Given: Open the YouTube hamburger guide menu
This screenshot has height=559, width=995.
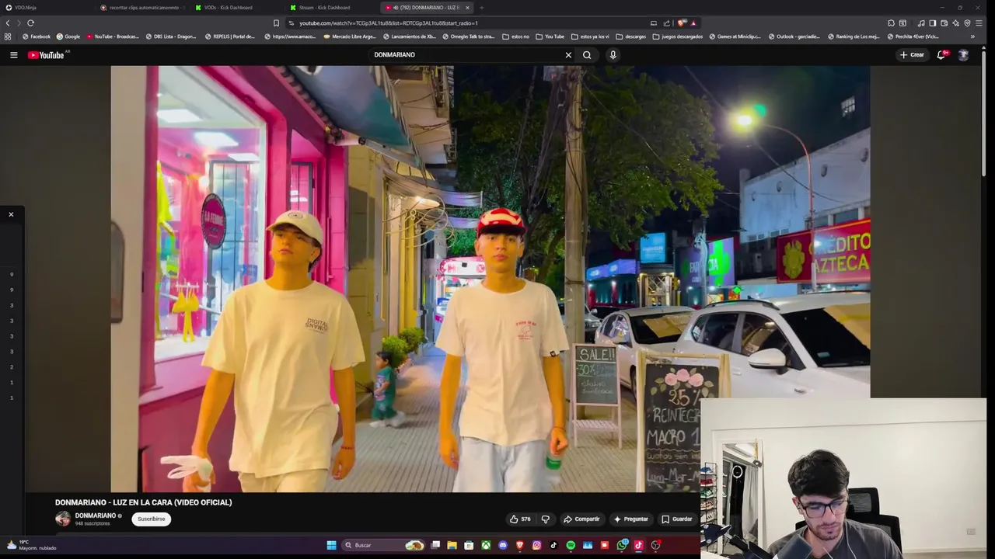Looking at the screenshot, I should pos(13,55).
